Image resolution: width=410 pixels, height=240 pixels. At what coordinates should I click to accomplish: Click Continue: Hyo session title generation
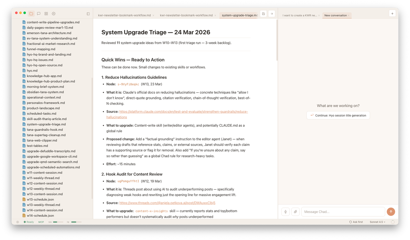[x=338, y=115]
